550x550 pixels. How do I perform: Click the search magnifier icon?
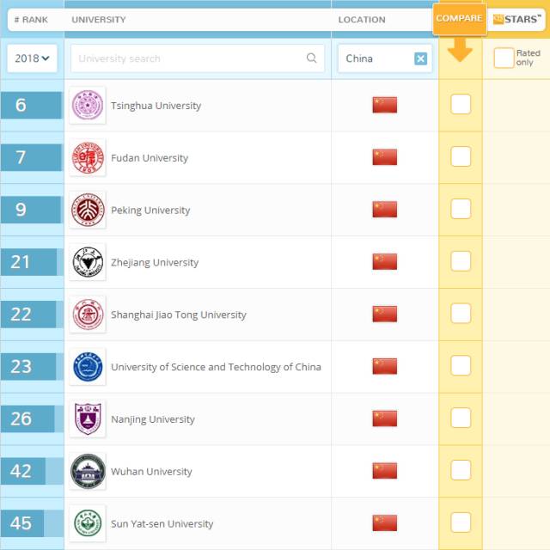311,58
